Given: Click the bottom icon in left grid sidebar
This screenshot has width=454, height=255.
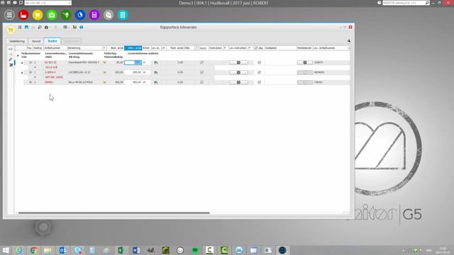Looking at the screenshot, I should click(x=11, y=65).
